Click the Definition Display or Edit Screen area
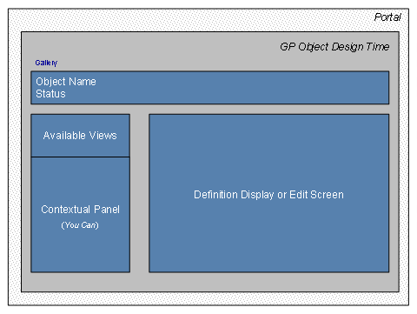 tap(268, 193)
